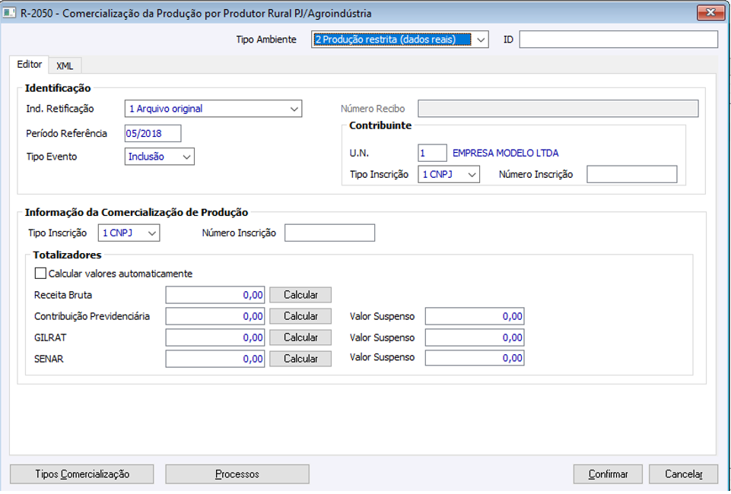Open Tipos Comercialização
Screen dimensions: 731x494
point(82,474)
